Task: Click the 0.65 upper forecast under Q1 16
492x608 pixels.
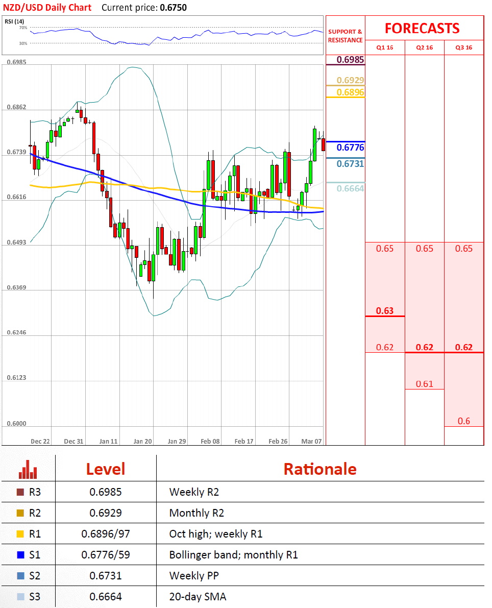Action: pos(385,249)
